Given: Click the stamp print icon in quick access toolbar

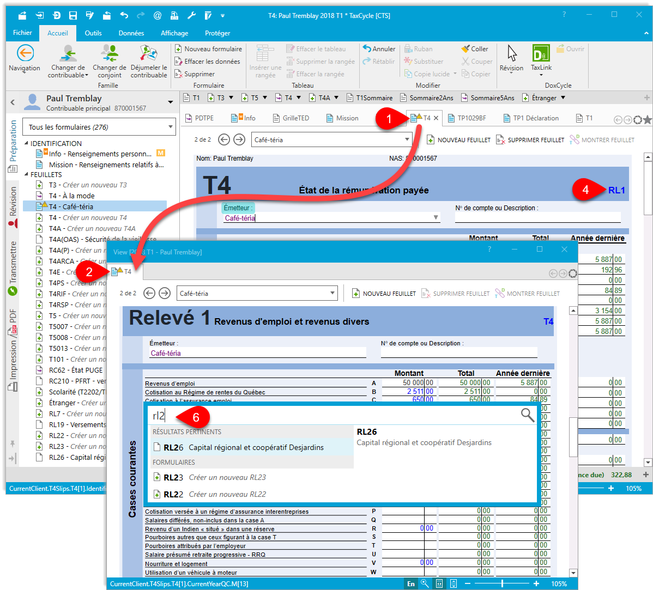Looking at the screenshot, I should click(174, 16).
